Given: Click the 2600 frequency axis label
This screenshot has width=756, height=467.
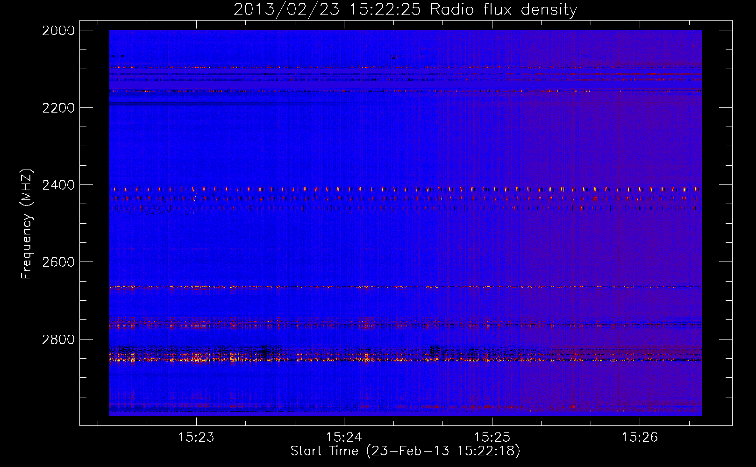Looking at the screenshot, I should tap(58, 262).
